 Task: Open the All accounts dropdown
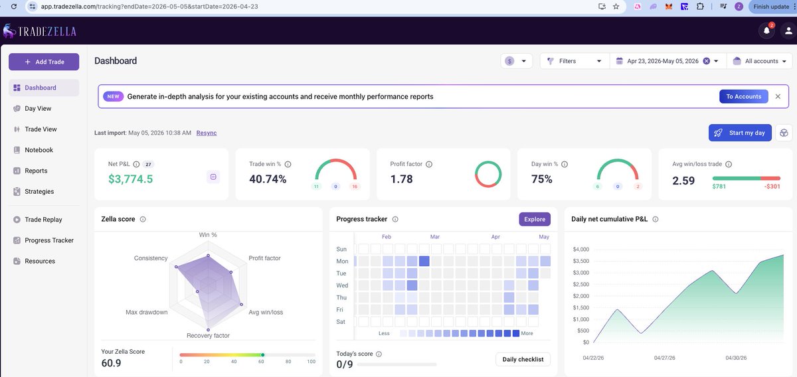(760, 61)
